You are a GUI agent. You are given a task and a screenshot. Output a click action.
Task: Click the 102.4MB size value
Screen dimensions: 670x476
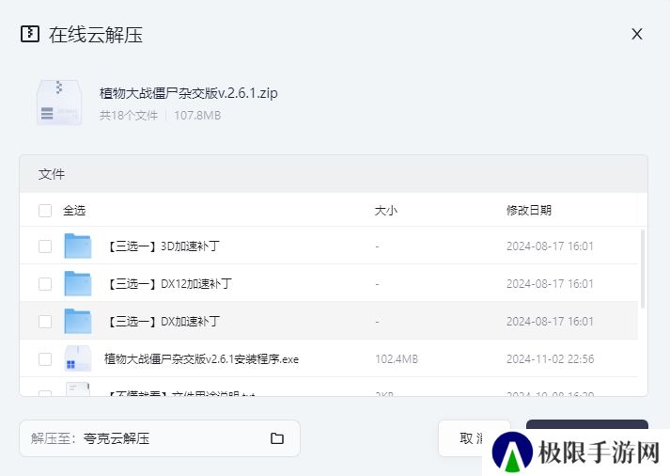tap(397, 359)
